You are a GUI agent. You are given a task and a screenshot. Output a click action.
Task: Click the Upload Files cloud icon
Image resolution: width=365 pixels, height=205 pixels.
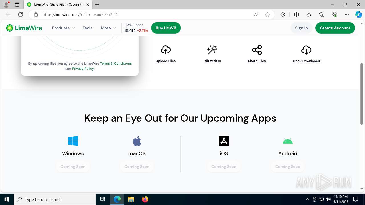click(x=166, y=50)
